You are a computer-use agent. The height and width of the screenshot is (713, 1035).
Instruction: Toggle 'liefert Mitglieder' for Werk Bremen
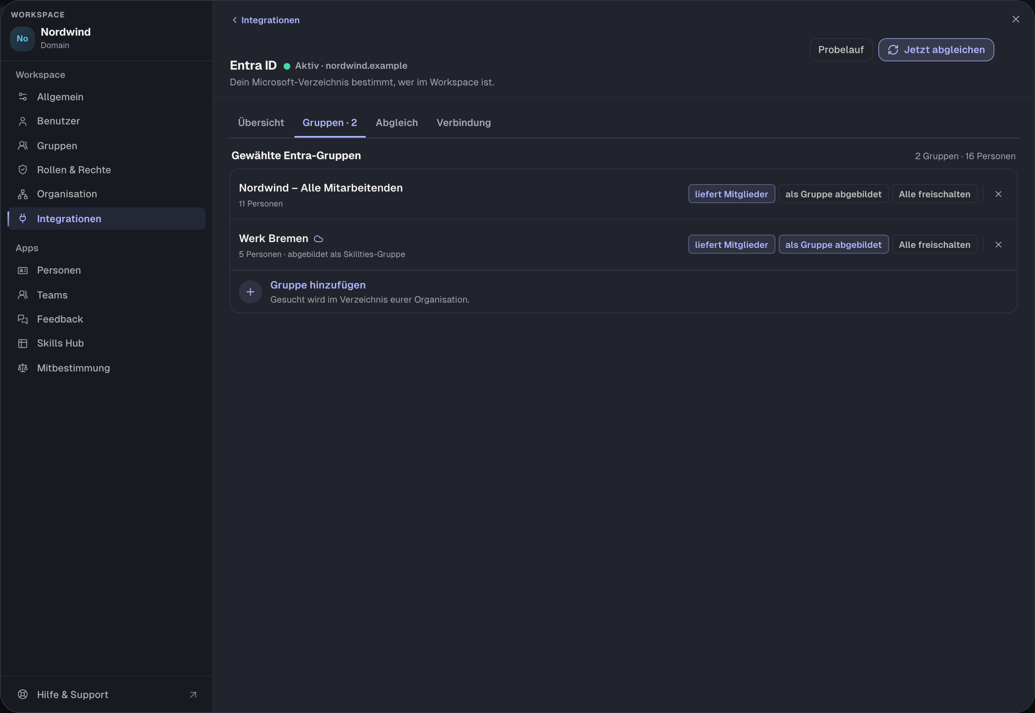point(731,244)
